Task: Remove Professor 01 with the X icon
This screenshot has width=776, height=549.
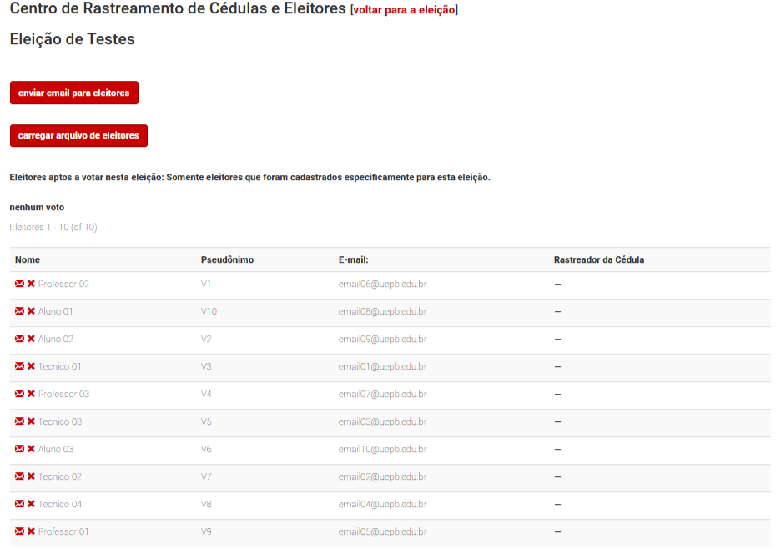Action: click(31, 531)
